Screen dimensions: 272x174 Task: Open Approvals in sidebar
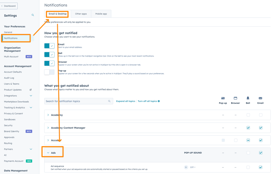9,137
